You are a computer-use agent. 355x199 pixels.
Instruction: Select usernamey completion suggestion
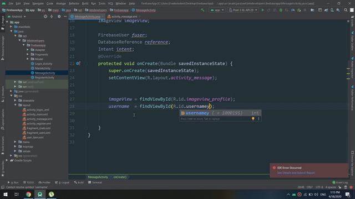[x=221, y=113]
